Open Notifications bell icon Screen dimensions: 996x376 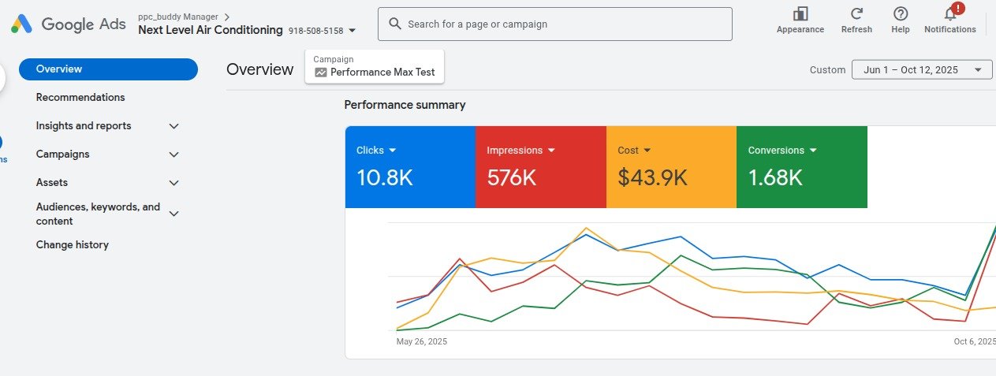pyautogui.click(x=950, y=14)
